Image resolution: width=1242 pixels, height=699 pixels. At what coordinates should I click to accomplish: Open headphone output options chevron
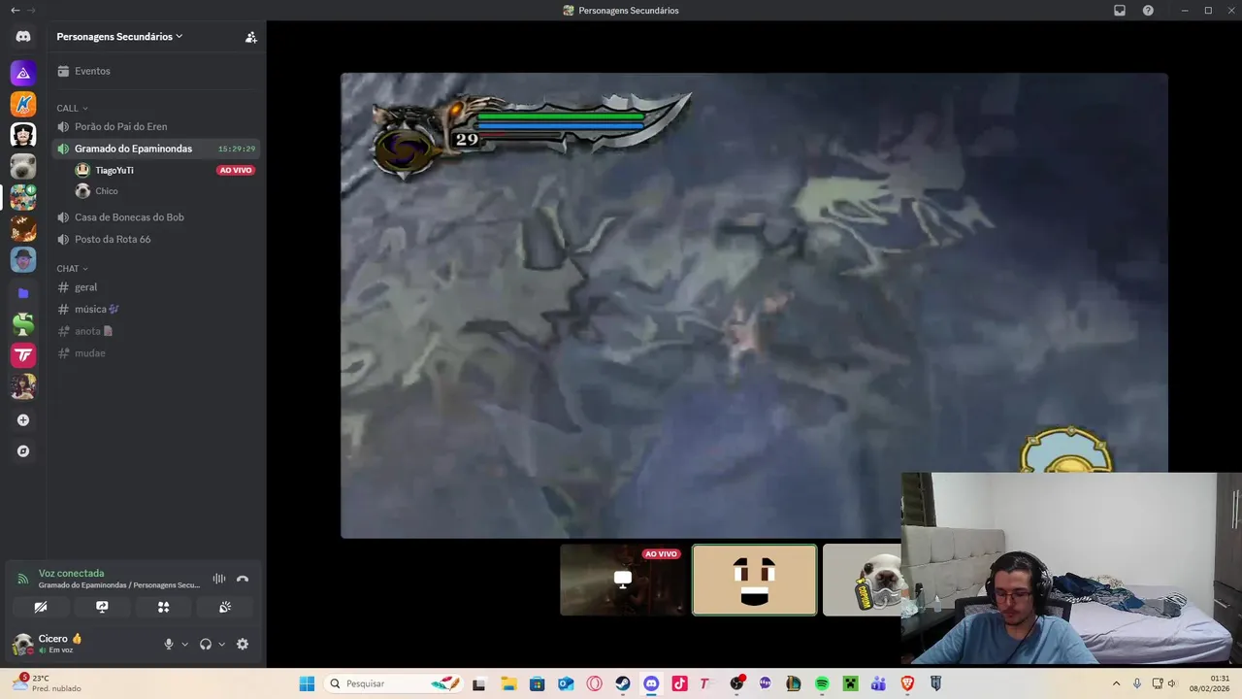[x=221, y=644]
